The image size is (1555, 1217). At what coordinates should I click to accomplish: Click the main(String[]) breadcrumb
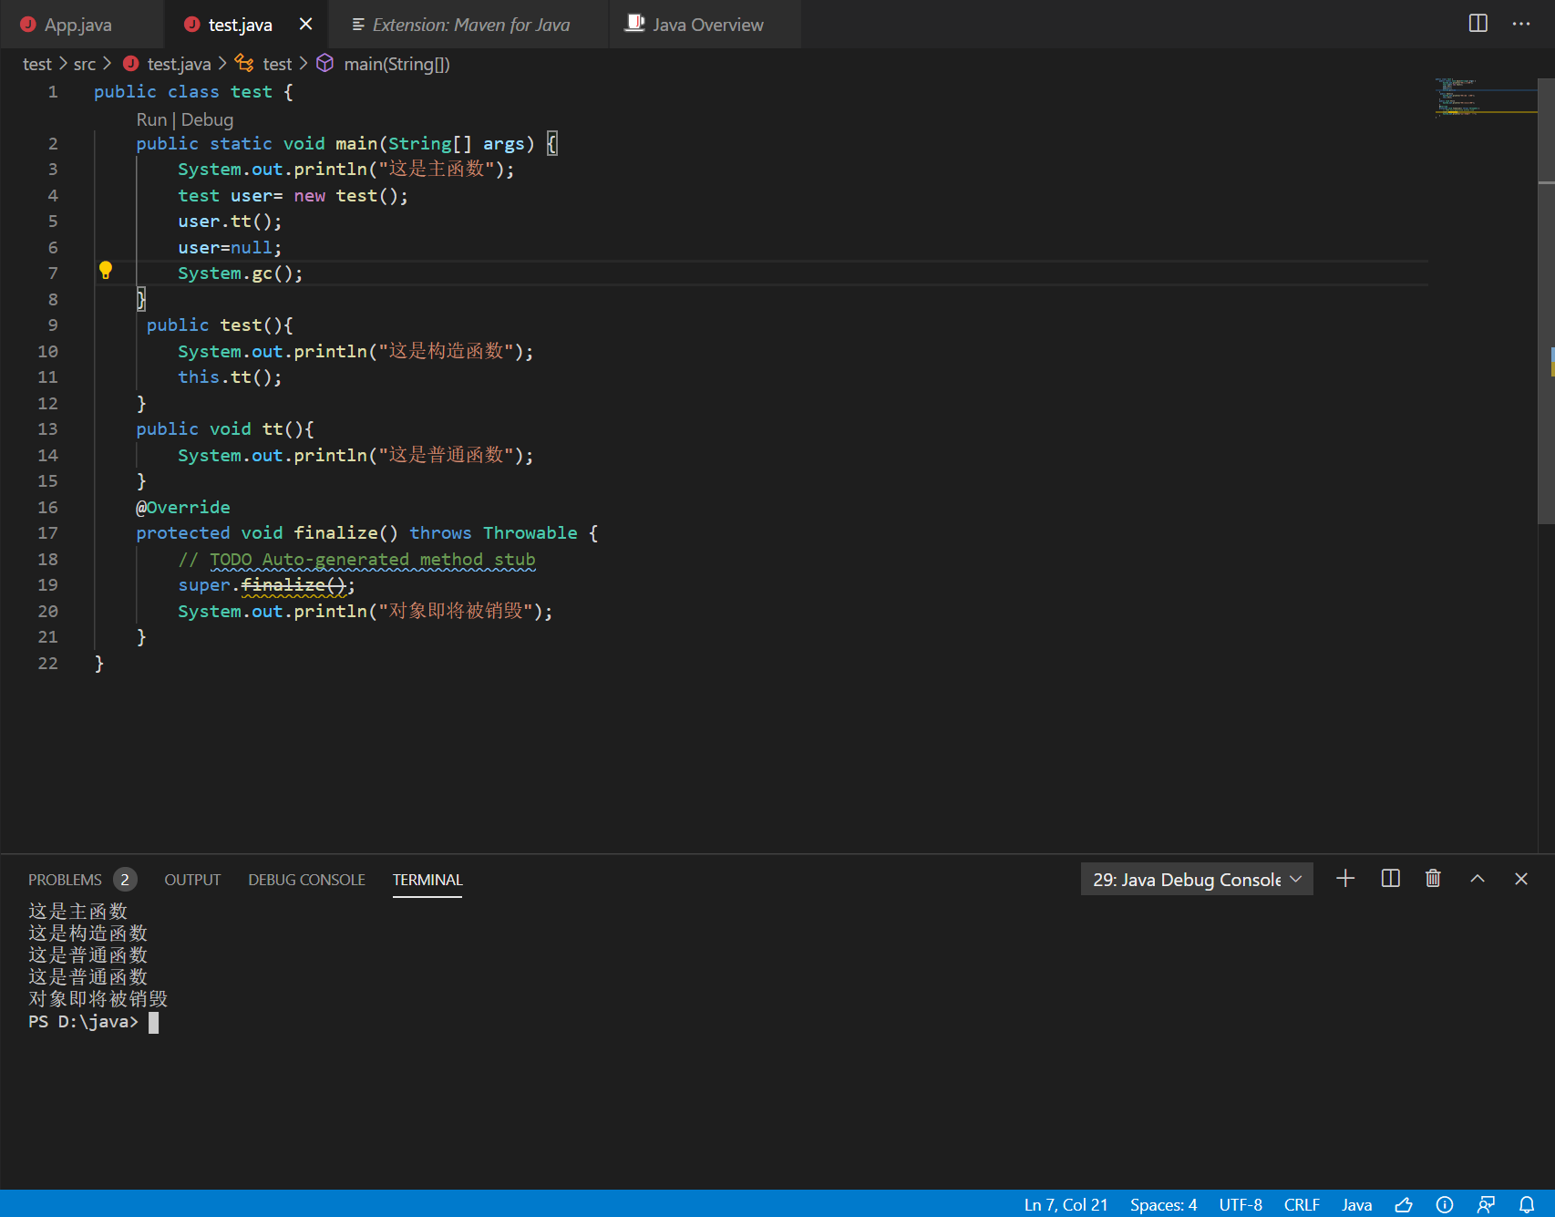[396, 64]
